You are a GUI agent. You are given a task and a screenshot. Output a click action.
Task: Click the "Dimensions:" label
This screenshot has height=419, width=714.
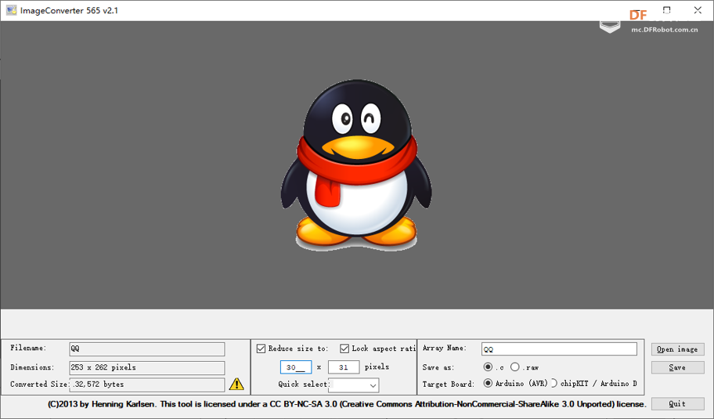click(x=32, y=367)
